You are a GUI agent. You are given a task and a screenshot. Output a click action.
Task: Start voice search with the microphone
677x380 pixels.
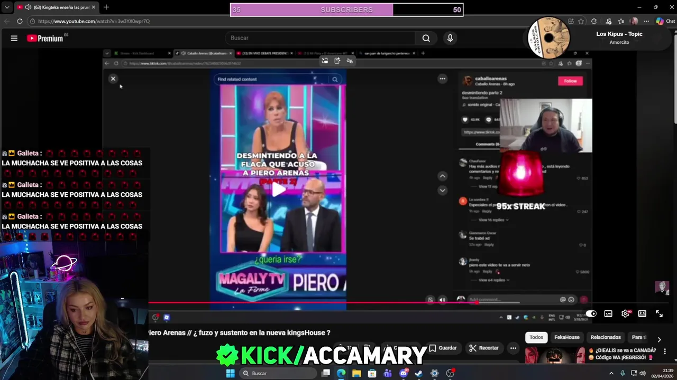coord(450,38)
